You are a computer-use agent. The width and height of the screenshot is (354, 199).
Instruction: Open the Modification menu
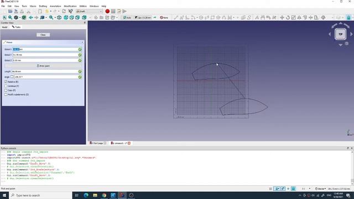coord(70,6)
